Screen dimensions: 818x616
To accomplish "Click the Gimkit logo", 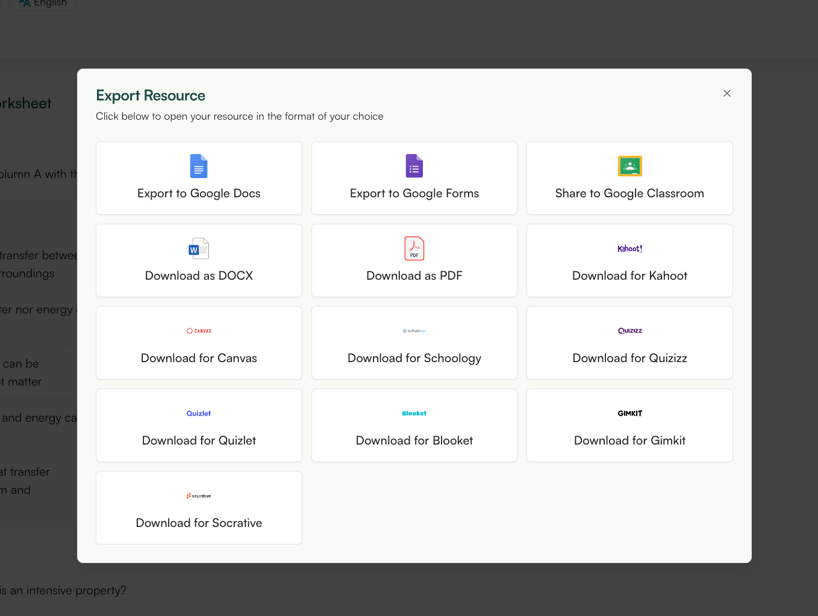I will [629, 413].
